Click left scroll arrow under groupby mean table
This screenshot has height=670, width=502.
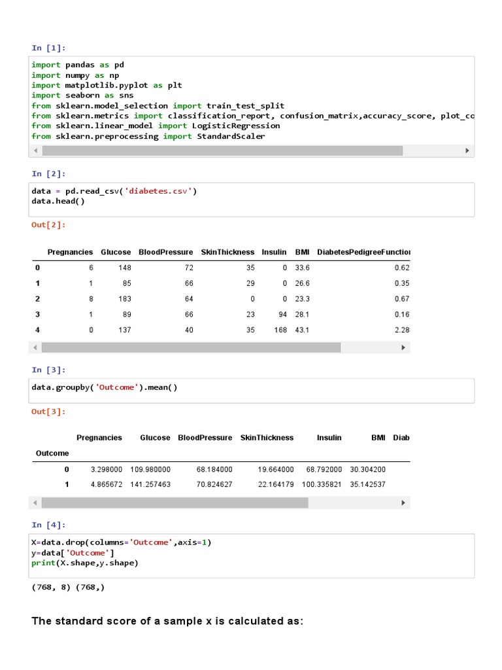point(35,502)
